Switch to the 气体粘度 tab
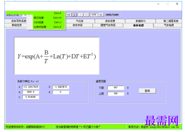 point(168,25)
